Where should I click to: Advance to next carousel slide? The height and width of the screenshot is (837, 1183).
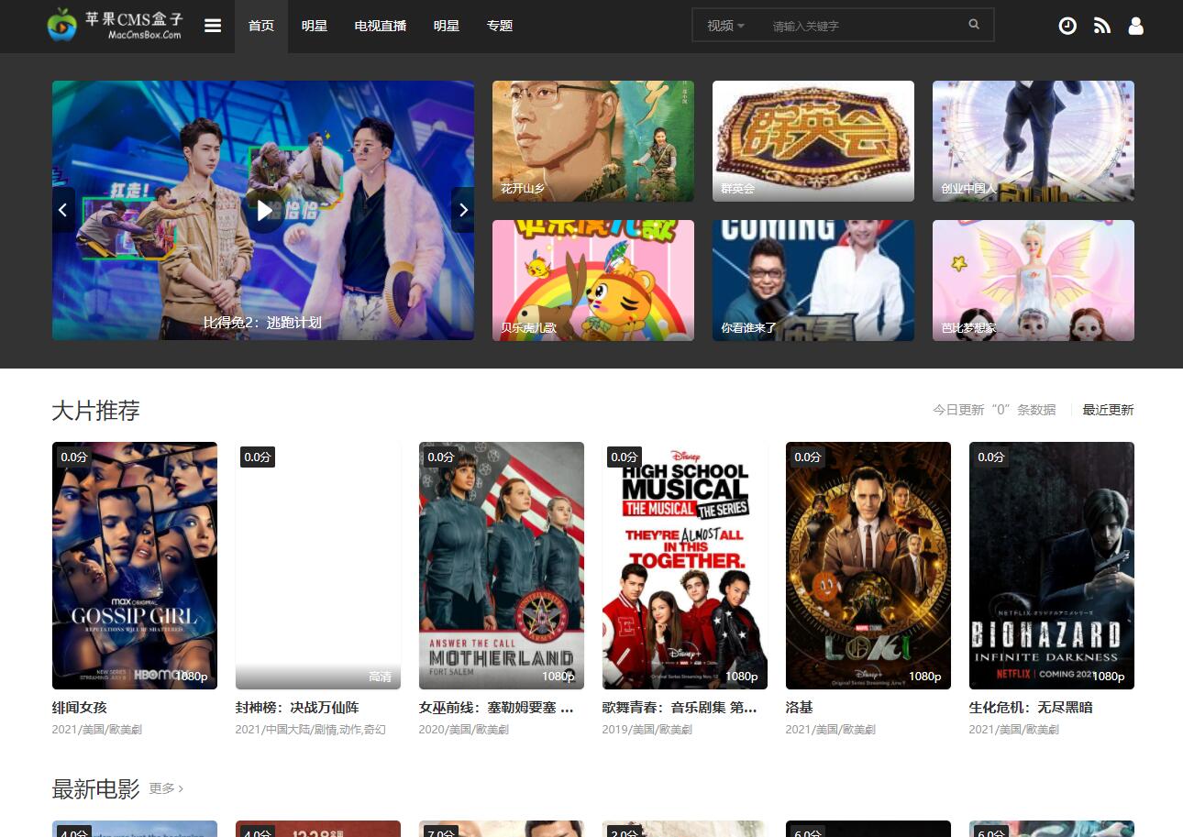point(463,210)
